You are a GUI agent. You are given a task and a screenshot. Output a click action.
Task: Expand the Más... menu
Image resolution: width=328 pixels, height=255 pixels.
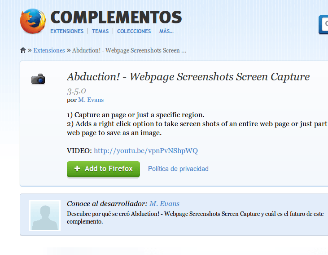click(x=166, y=31)
